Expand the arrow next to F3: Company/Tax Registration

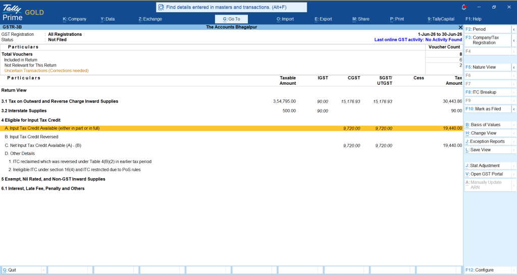click(x=513, y=40)
